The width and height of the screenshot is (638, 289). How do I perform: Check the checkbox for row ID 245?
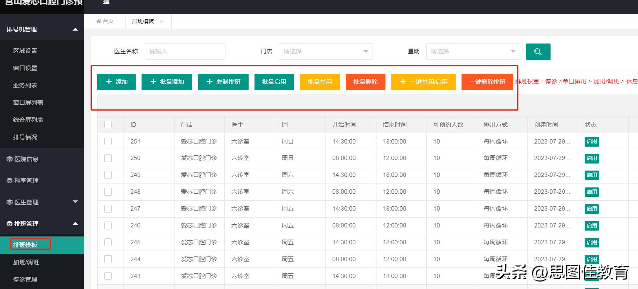click(x=108, y=242)
